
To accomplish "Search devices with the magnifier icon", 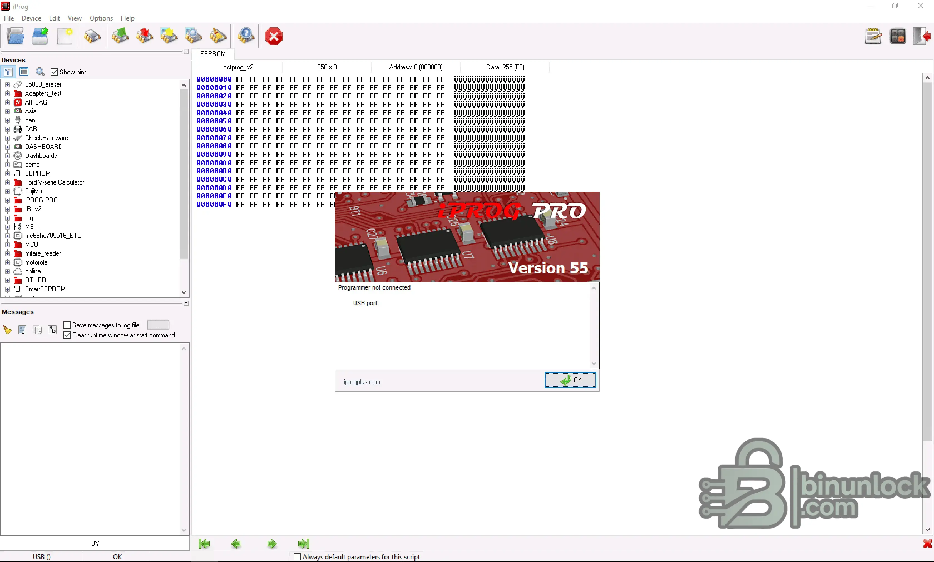I will click(x=40, y=72).
